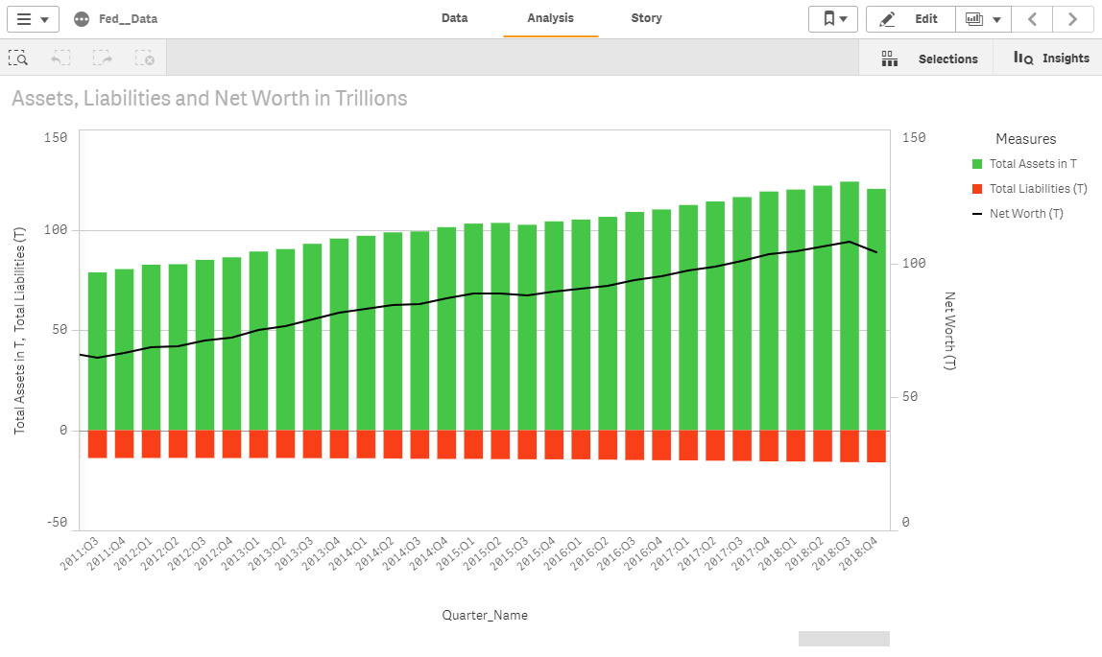This screenshot has width=1102, height=657.
Task: Open the Selections tool panel
Action: pyautogui.click(x=928, y=59)
